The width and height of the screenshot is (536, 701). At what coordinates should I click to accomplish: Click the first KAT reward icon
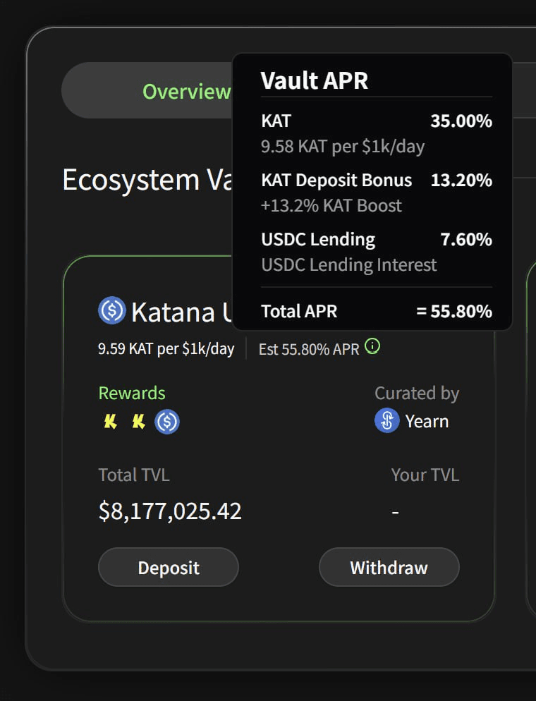pyautogui.click(x=111, y=422)
